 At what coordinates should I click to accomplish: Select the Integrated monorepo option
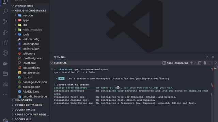[x=131, y=92]
